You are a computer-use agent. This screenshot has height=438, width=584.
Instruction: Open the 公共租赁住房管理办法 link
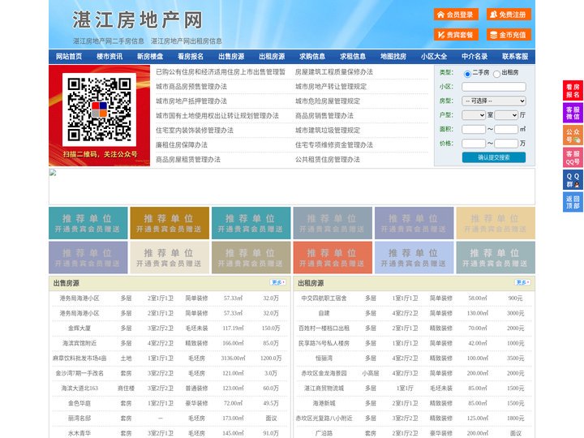328,160
